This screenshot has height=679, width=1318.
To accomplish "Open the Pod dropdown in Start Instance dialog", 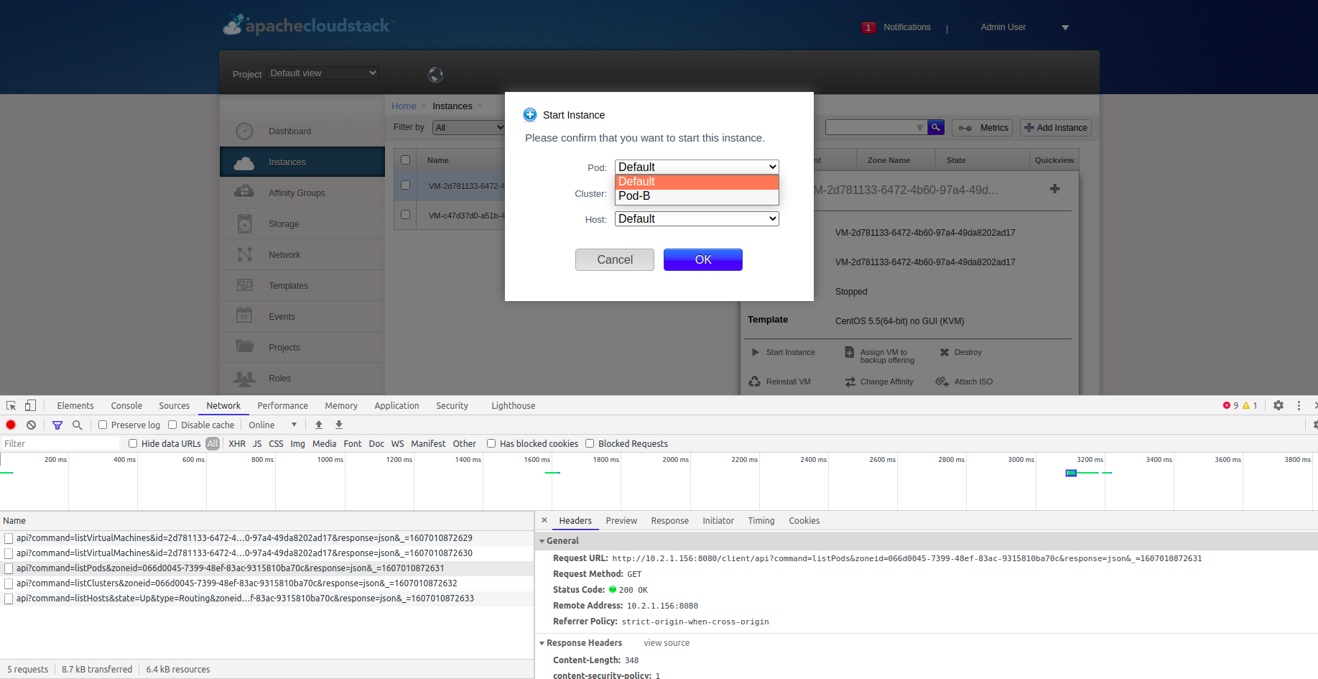I will 697,167.
